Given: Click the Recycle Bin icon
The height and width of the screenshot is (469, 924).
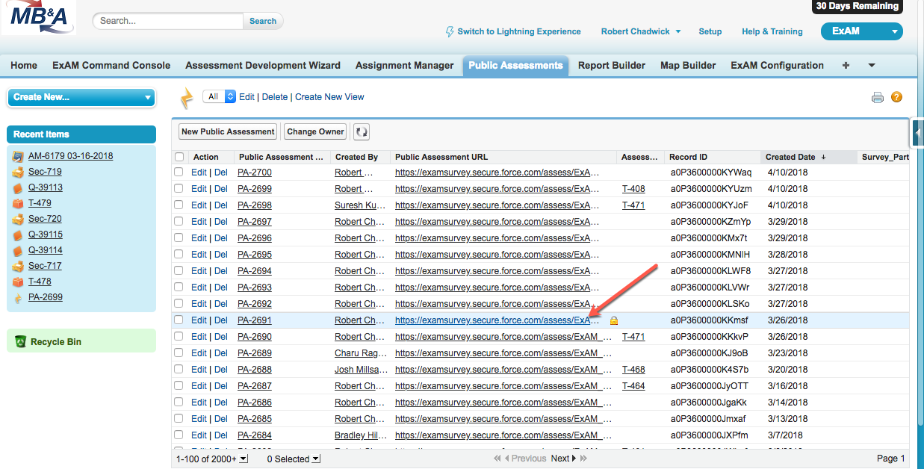Looking at the screenshot, I should click(x=21, y=342).
